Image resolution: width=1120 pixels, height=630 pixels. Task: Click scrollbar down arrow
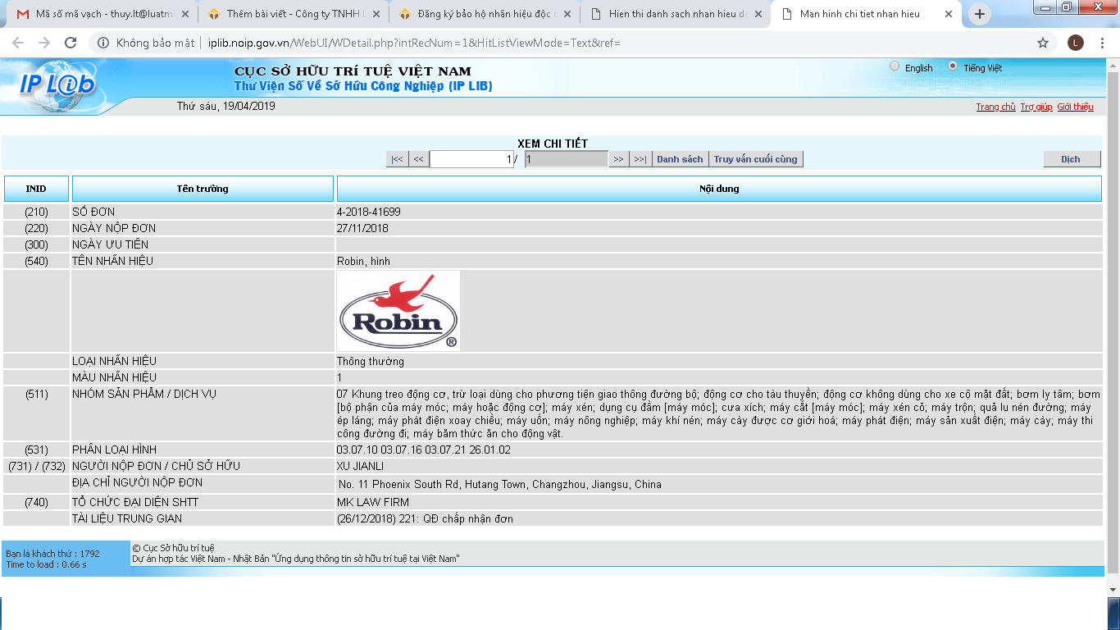click(1113, 589)
